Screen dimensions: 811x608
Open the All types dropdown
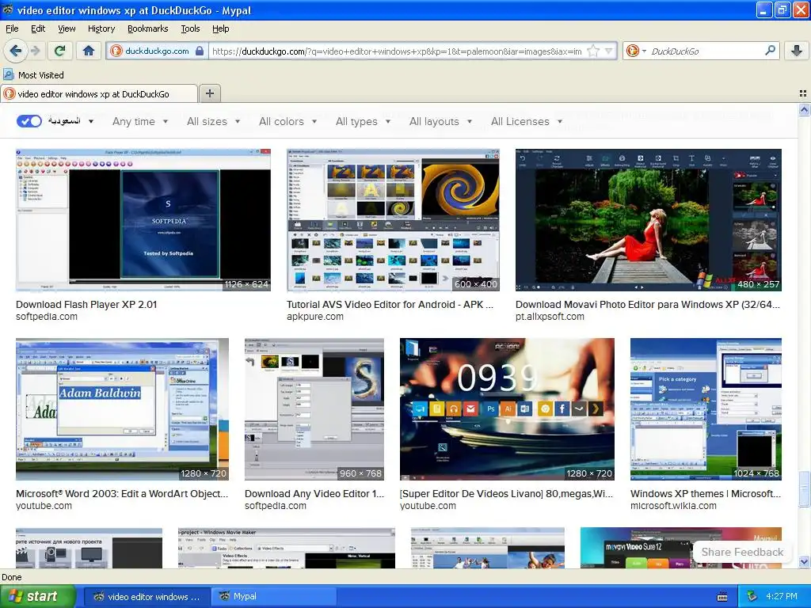[x=363, y=121]
